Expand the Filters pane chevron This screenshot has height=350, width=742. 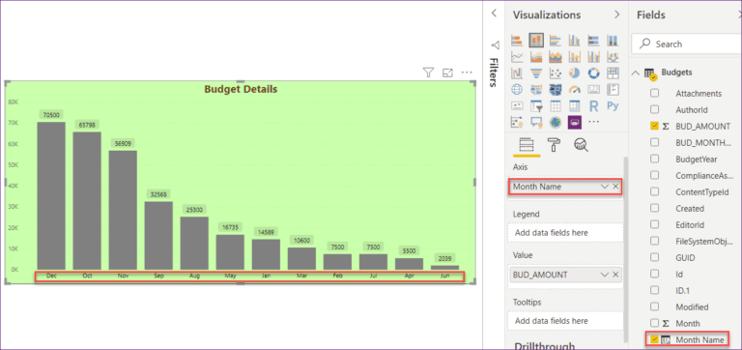[494, 14]
